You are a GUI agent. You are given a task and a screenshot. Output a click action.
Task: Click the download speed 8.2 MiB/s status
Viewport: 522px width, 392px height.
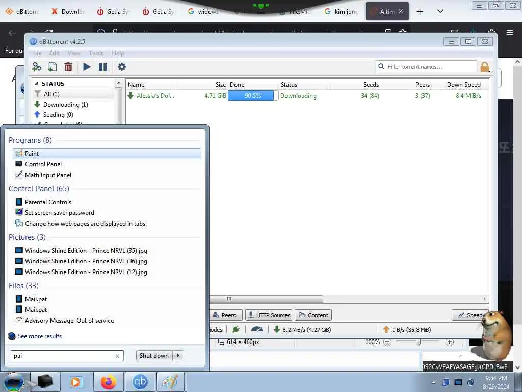coord(302,330)
